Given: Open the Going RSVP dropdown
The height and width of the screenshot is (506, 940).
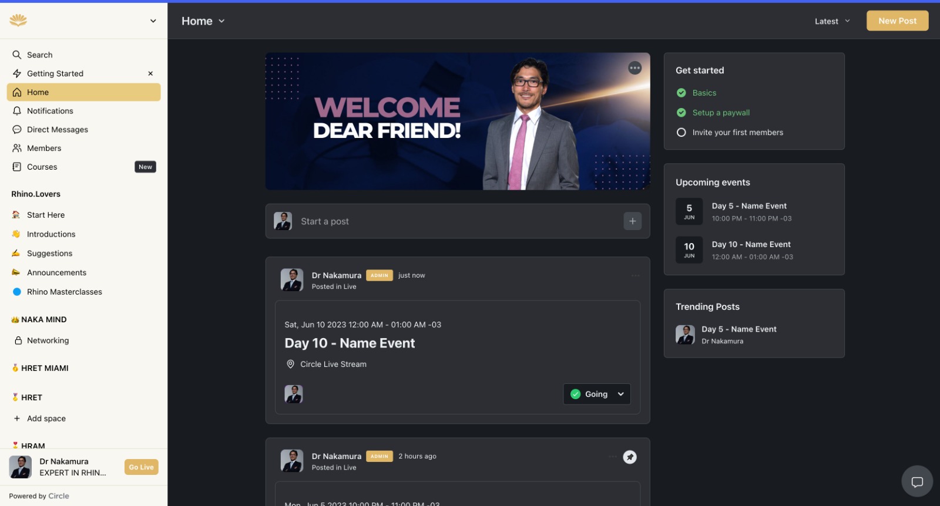Looking at the screenshot, I should point(597,394).
